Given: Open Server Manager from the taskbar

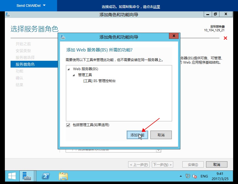Looking at the screenshot, I should [x=27, y=176].
